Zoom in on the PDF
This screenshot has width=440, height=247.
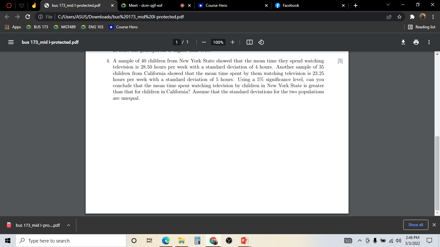(x=232, y=42)
